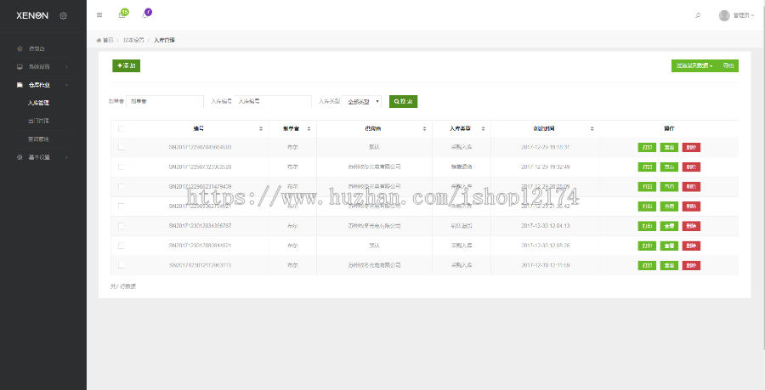Sort by the 制单人 column sort arrows
The image size is (765, 390).
pos(309,128)
